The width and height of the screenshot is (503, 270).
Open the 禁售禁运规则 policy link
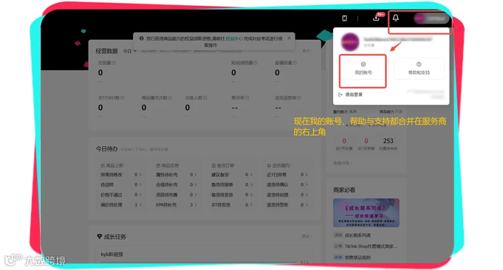[358, 258]
